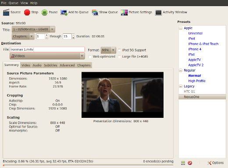Select the AppleTV preset
The image size is (228, 168).
coord(195,60)
